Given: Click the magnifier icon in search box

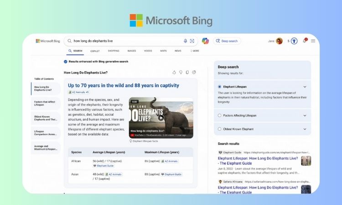Looking at the screenshot, I should (x=69, y=41).
